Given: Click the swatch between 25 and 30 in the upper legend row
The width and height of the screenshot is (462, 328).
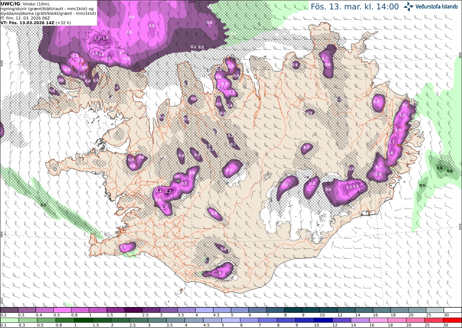Looking at the screenshot, I should [435, 310].
